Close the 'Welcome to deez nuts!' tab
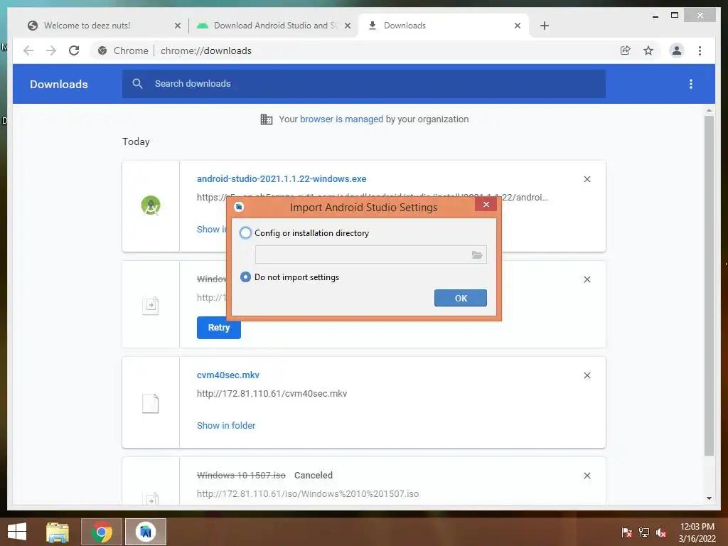 pos(177,26)
